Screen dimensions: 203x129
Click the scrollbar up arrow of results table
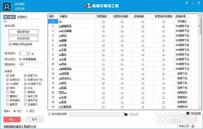tap(200, 16)
